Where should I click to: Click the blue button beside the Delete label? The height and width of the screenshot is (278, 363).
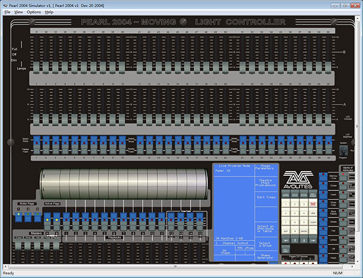pos(323,222)
